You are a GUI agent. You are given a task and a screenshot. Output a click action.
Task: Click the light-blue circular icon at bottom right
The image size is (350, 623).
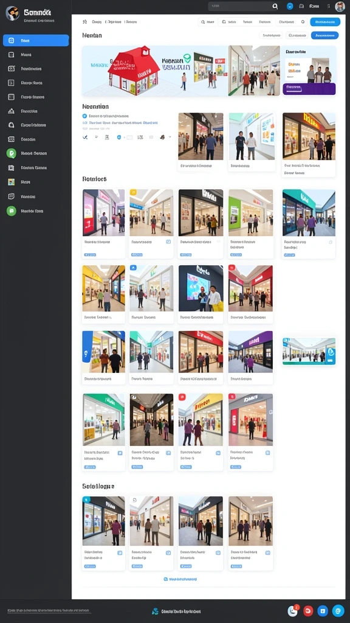pyautogui.click(x=338, y=611)
